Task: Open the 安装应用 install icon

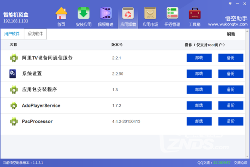Action: pos(84,13)
